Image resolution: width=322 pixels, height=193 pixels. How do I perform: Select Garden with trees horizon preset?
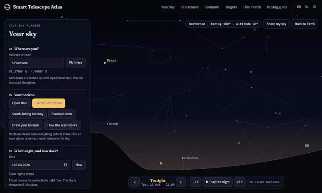pos(48,103)
